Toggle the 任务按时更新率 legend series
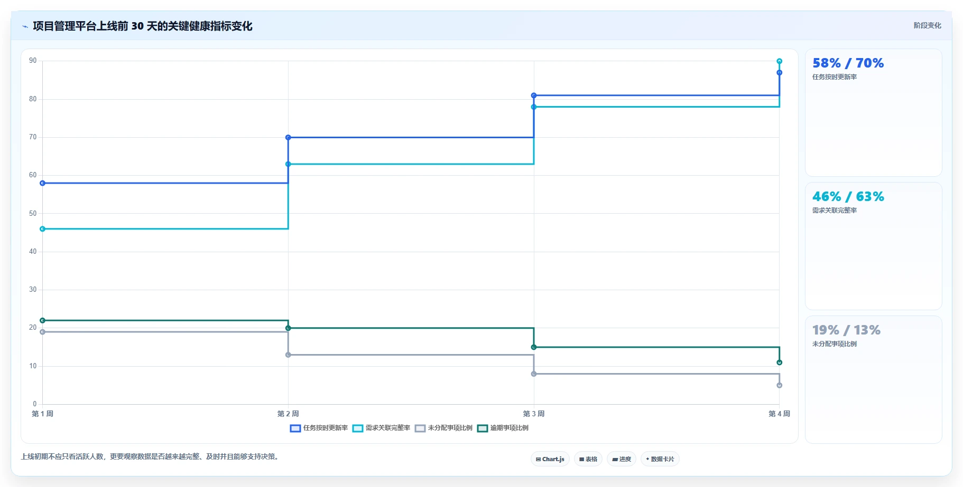The width and height of the screenshot is (963, 487). [x=319, y=428]
